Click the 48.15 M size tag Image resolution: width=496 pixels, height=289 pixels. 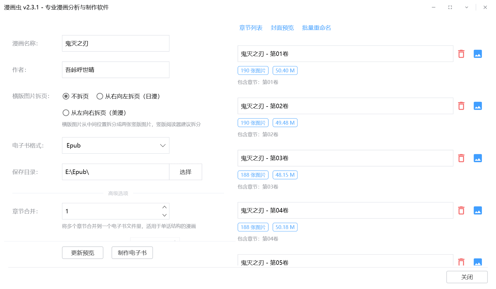pyautogui.click(x=285, y=175)
